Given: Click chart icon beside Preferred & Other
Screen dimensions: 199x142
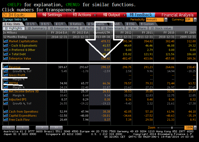Looking at the screenshot, I should 6,50.
